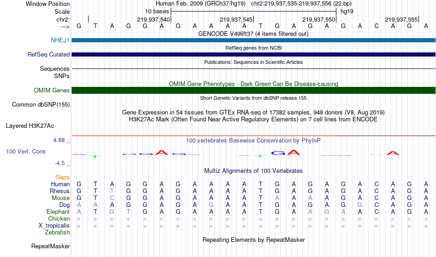Click Short Genetic Variants from dbSNP release 155

(253, 98)
